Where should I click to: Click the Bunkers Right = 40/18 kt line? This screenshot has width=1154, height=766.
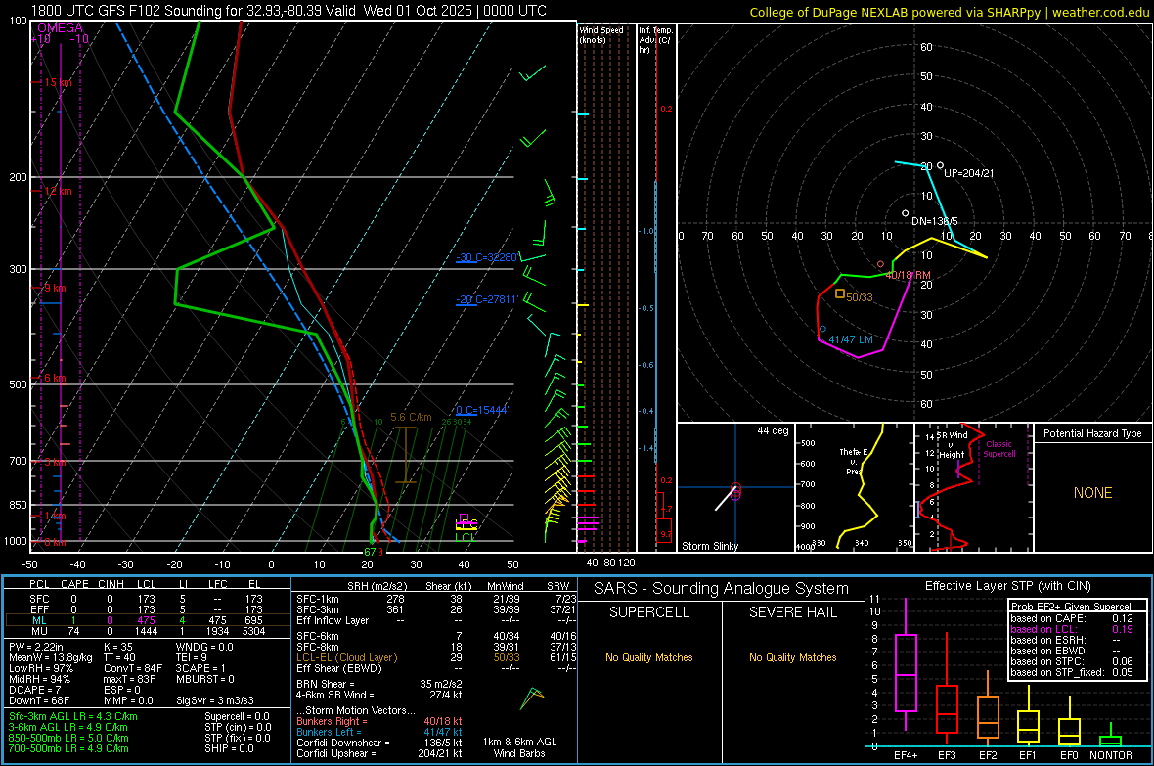click(379, 721)
